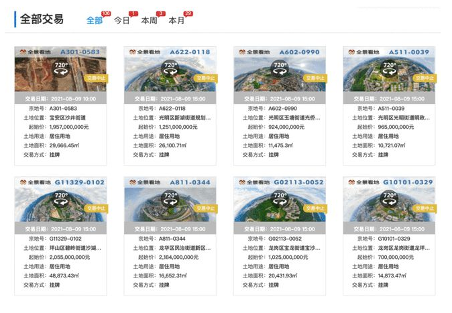Click the G10101-0329 title in card header
Image resolution: width=452 pixels, height=313 pixels.
click(x=407, y=182)
